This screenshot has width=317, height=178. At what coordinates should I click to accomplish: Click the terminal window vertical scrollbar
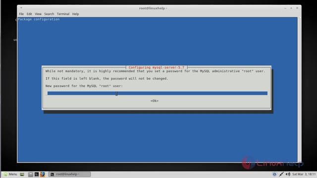click(x=299, y=89)
